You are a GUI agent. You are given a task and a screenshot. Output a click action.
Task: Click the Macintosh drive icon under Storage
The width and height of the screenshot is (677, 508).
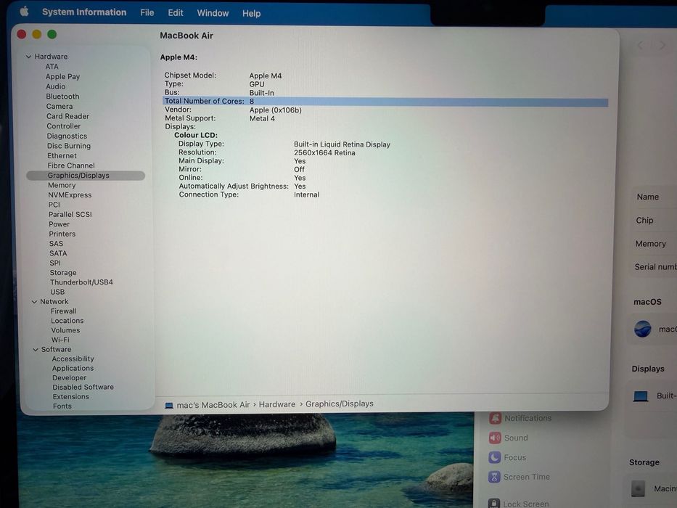[638, 488]
